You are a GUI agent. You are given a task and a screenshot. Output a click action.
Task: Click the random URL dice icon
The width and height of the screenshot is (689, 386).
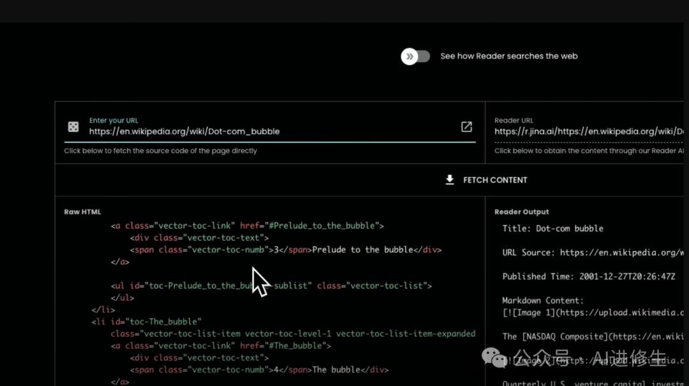73,126
